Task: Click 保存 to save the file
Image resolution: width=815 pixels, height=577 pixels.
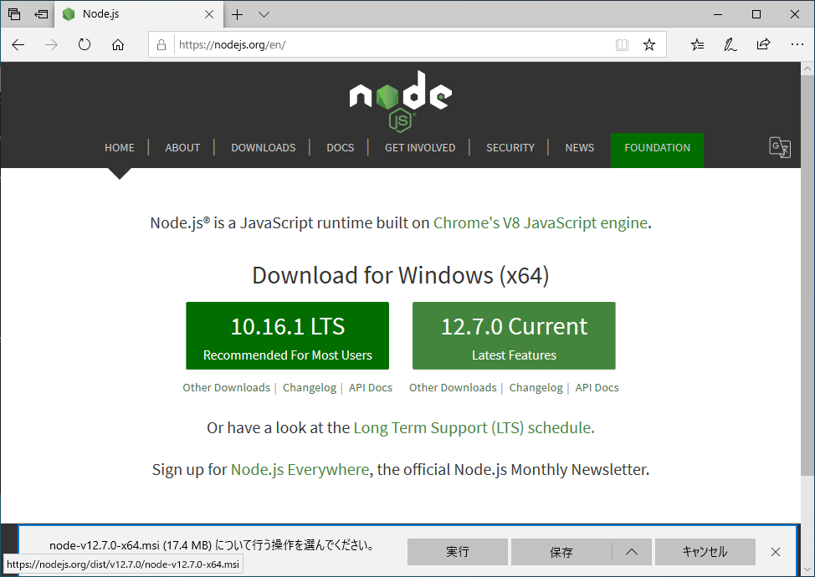Action: tap(561, 552)
